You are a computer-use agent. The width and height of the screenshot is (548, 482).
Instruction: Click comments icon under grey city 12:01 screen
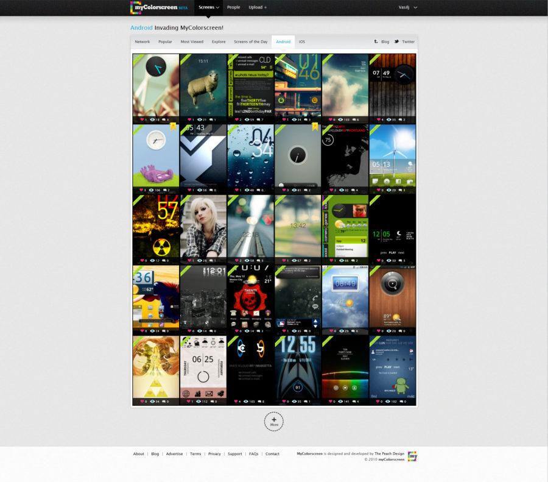coord(211,331)
